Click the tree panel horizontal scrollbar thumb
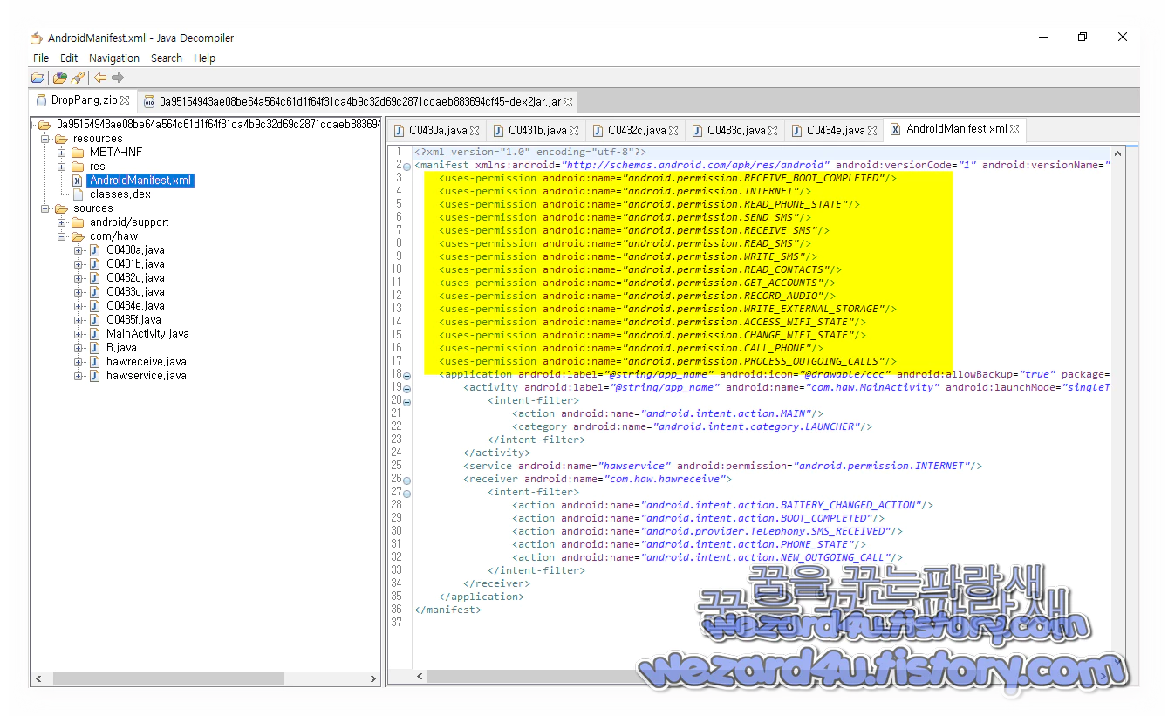 pos(168,678)
